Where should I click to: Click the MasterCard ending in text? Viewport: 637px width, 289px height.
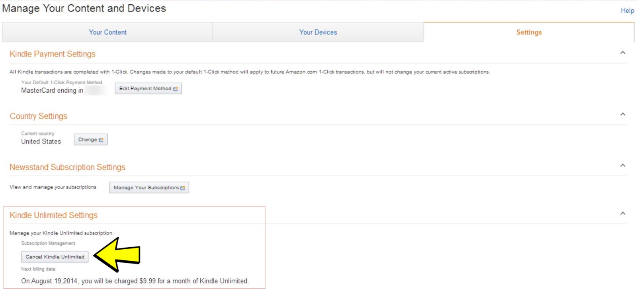coord(52,91)
